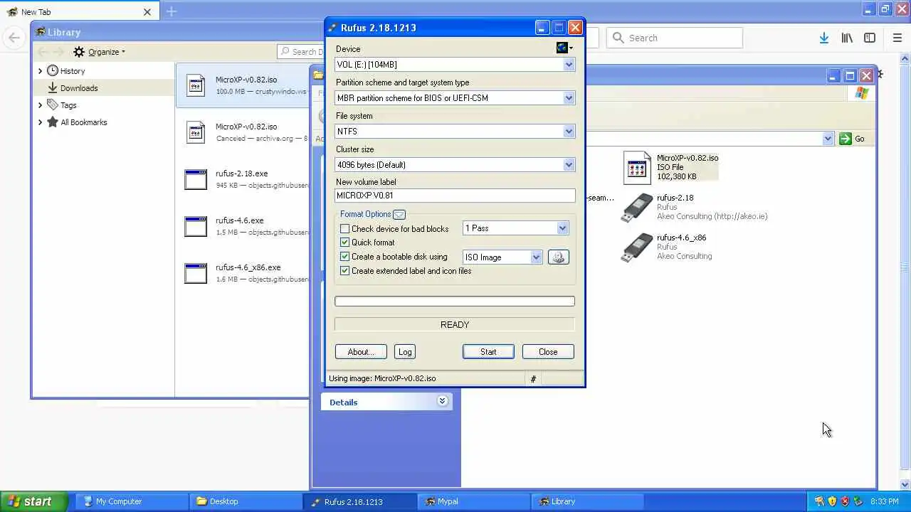
Task: Click the rufus-4.6_x86.exe download icon
Action: 196,273
